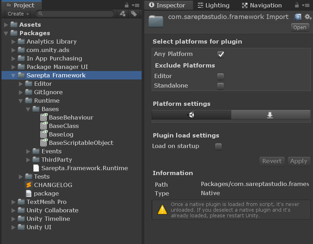Click the Apply button
The image size is (313, 244).
299,161
